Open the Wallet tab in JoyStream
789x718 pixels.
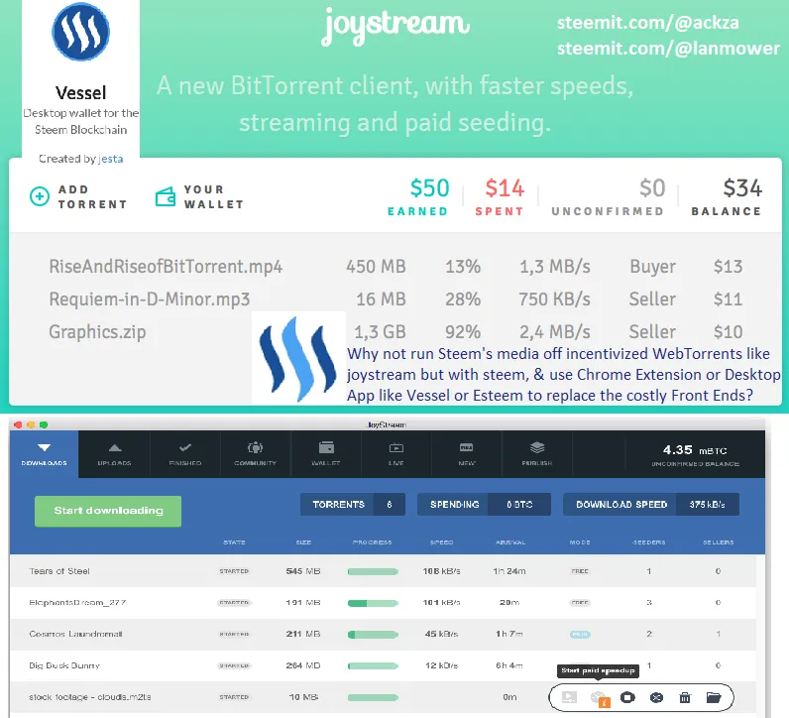pos(326,454)
